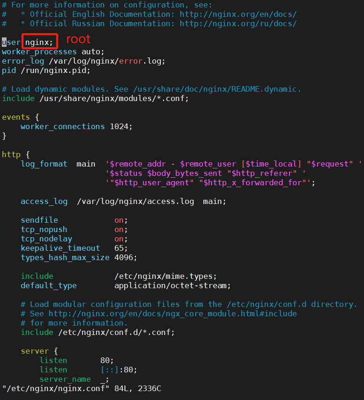Click the /etc/nginx/conf.d/*.conf; include path
364x400 pixels.
pos(117,333)
